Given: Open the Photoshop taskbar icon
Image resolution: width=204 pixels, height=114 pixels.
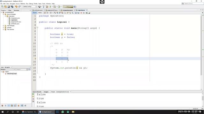Looking at the screenshot, I should 57,112.
